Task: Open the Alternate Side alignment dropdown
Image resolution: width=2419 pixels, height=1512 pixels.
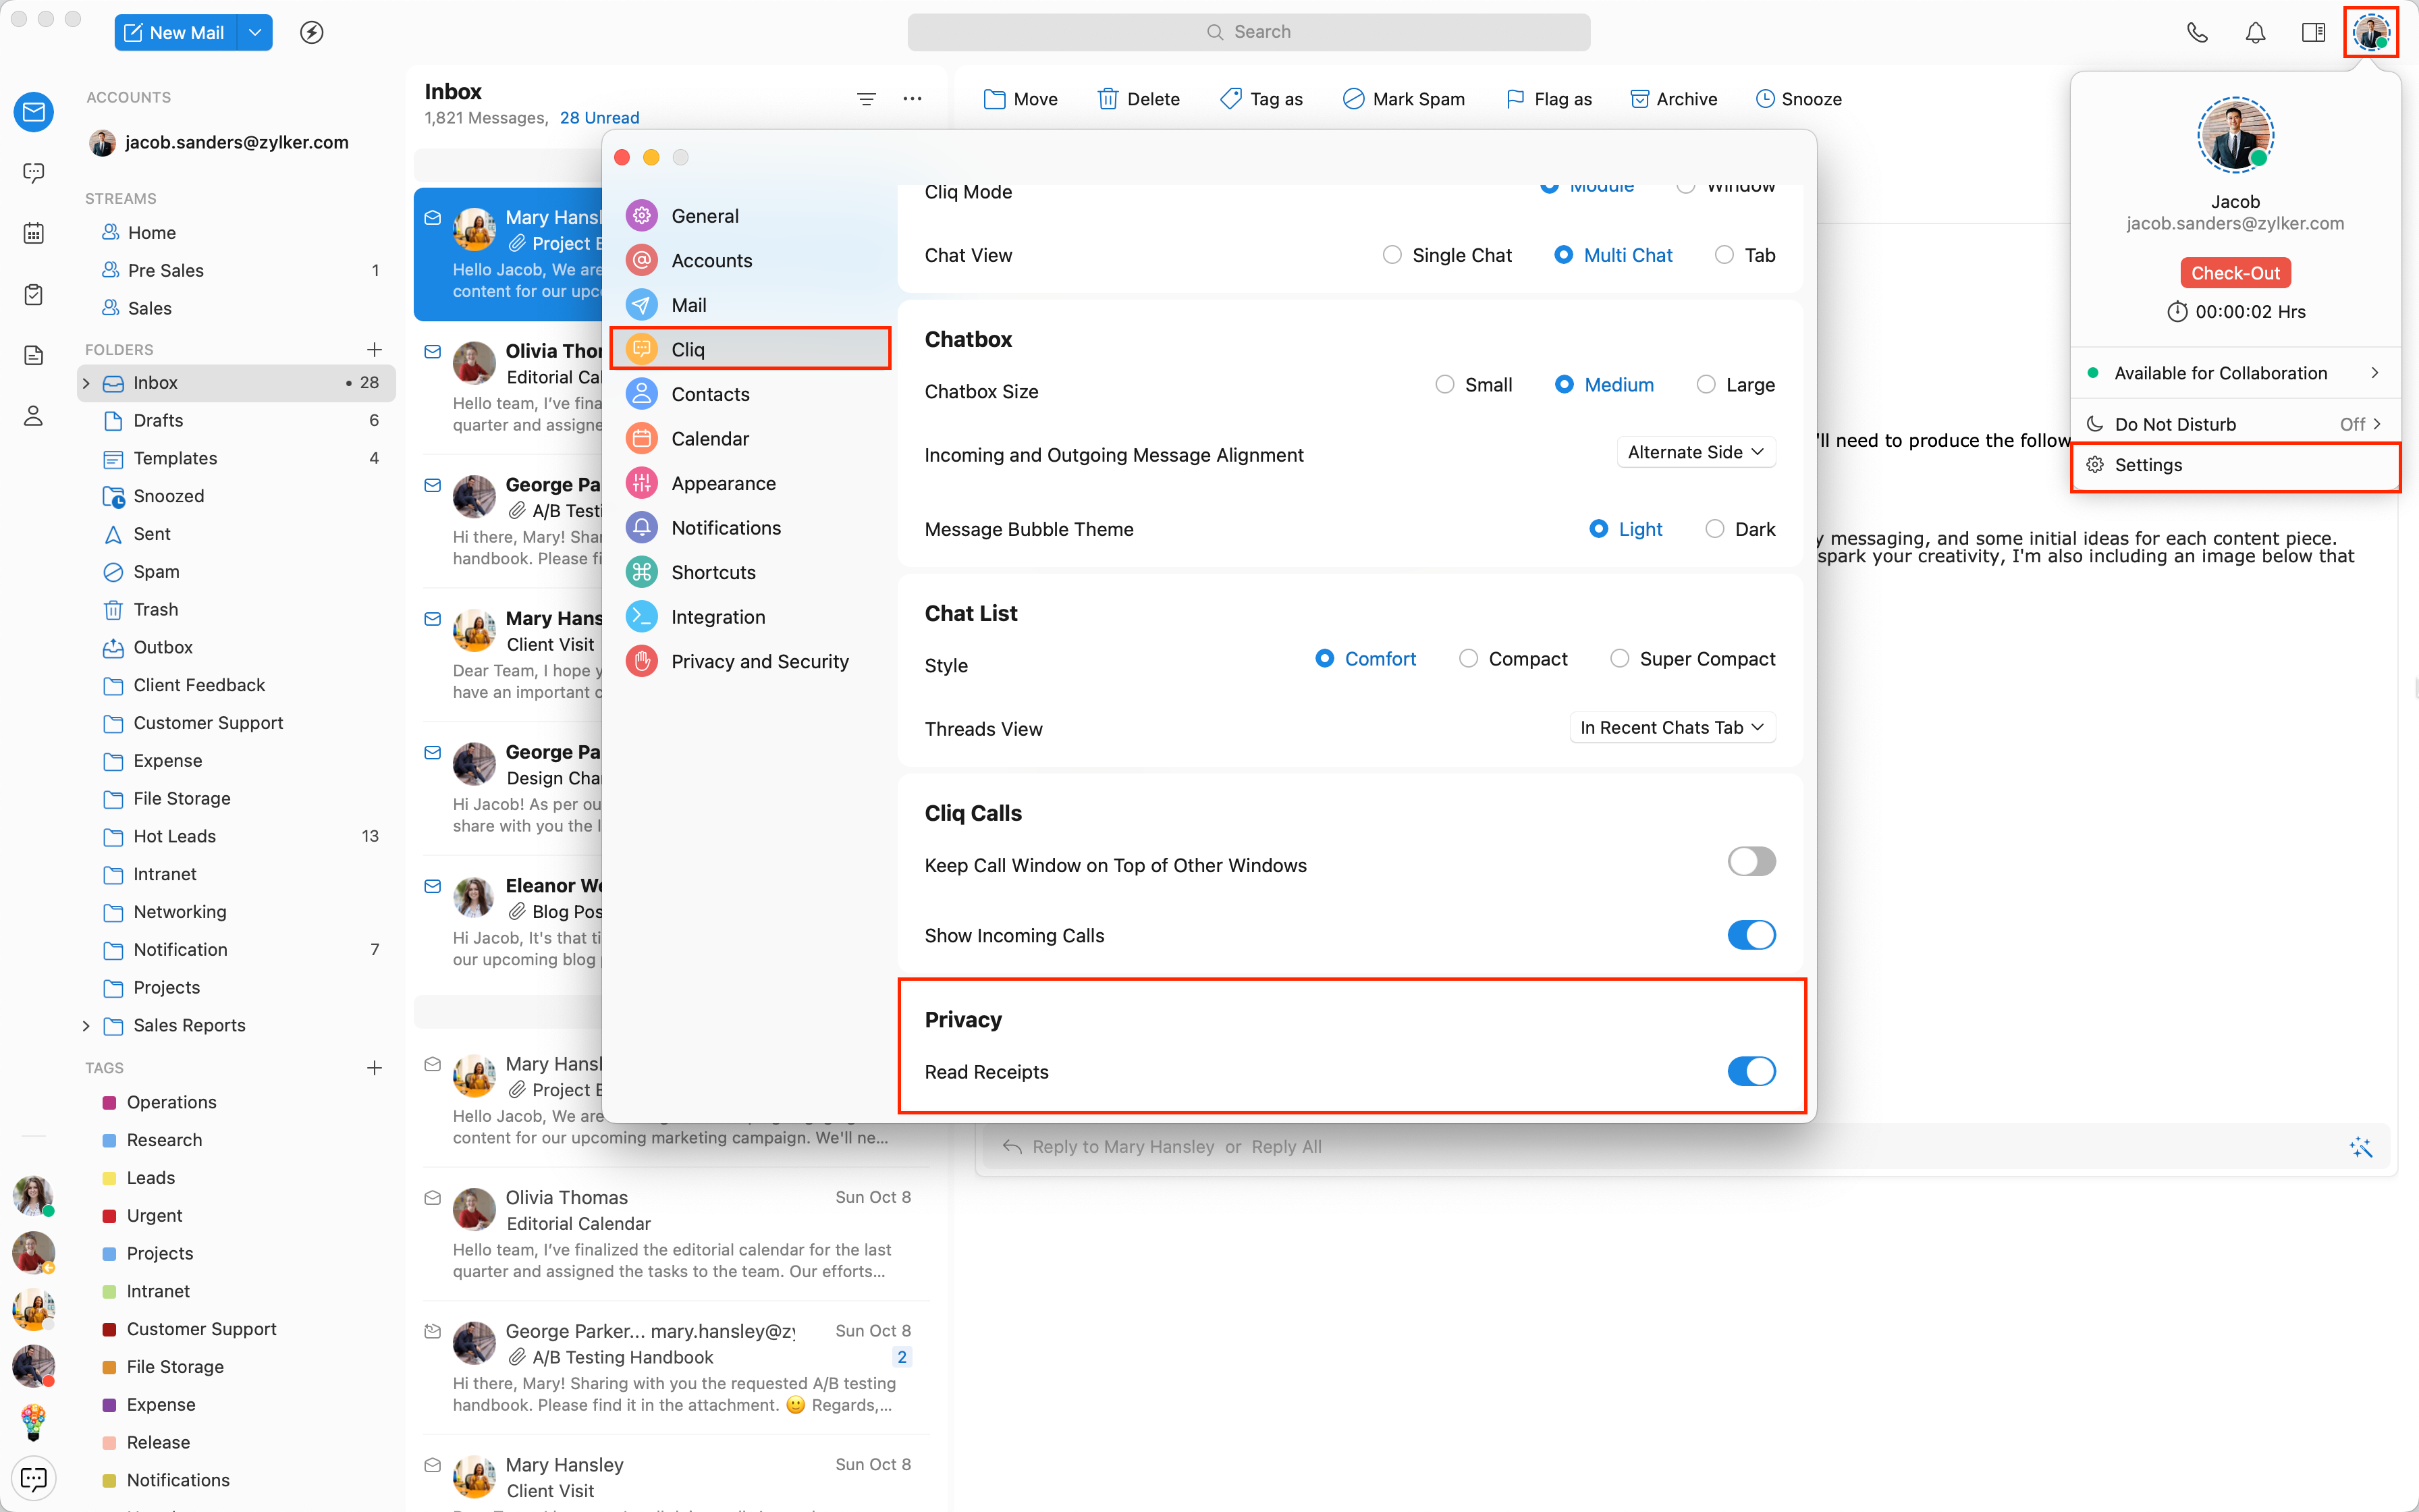Action: [x=1695, y=452]
